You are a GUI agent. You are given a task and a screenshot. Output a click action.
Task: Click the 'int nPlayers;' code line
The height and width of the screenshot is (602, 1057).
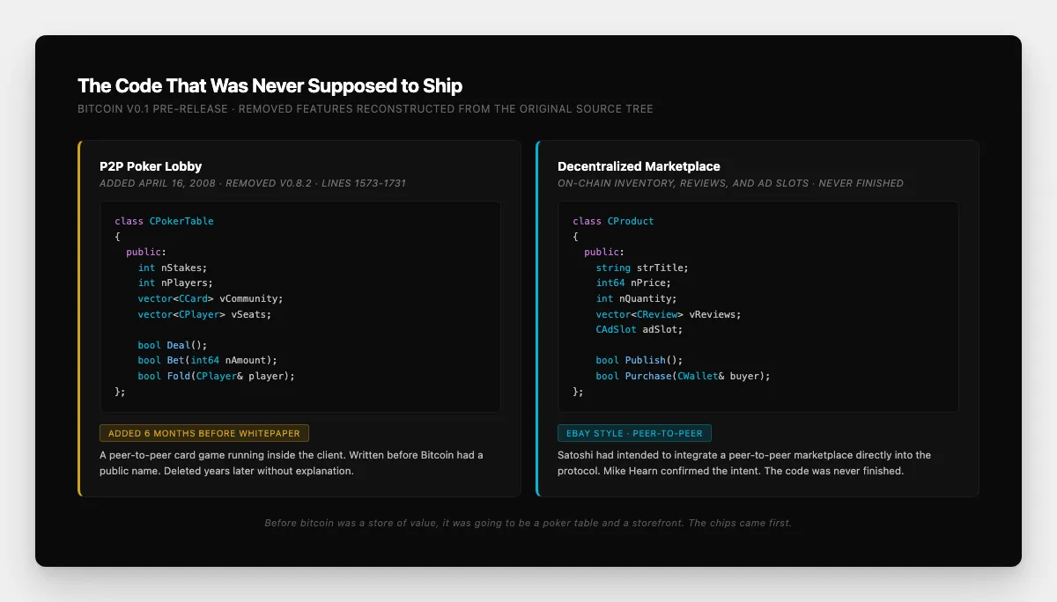pyautogui.click(x=175, y=283)
